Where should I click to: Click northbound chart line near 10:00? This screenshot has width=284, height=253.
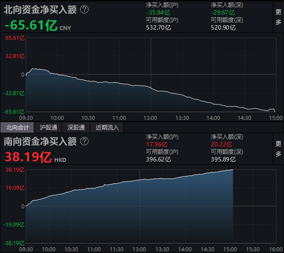click(57, 74)
